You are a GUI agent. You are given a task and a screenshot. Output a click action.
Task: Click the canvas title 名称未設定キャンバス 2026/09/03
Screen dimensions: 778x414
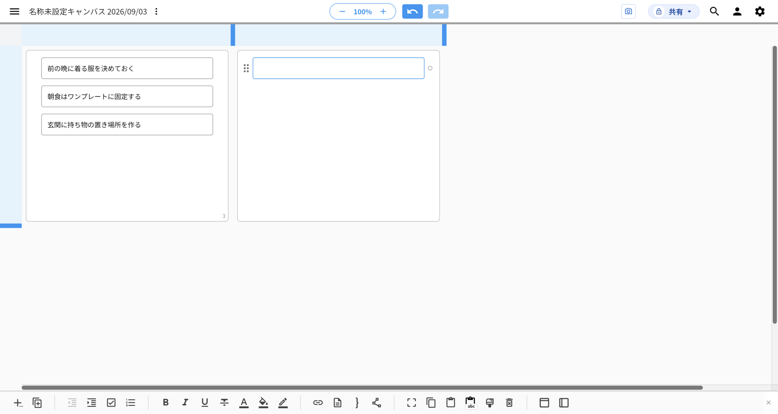pyautogui.click(x=88, y=12)
